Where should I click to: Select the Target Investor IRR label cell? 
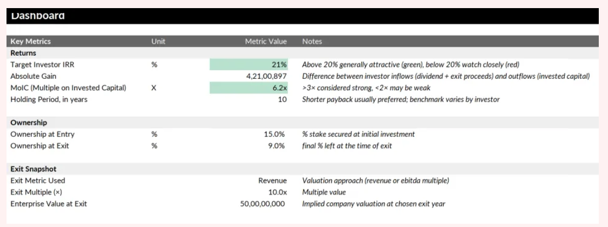41,65
